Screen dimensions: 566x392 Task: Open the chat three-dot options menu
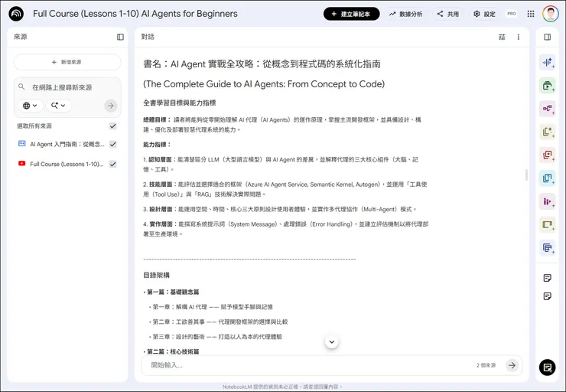pos(519,37)
